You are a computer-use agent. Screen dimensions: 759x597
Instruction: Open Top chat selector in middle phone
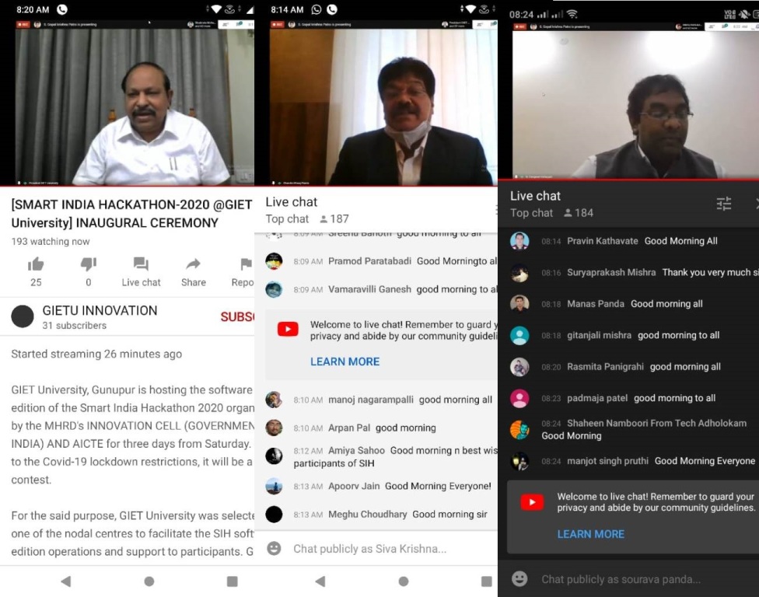tap(287, 218)
